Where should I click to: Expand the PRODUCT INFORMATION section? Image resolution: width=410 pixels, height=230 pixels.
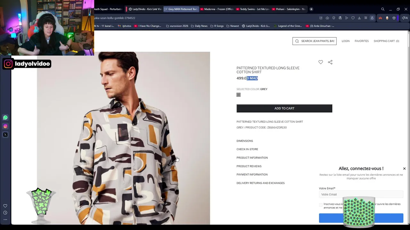[x=252, y=158]
